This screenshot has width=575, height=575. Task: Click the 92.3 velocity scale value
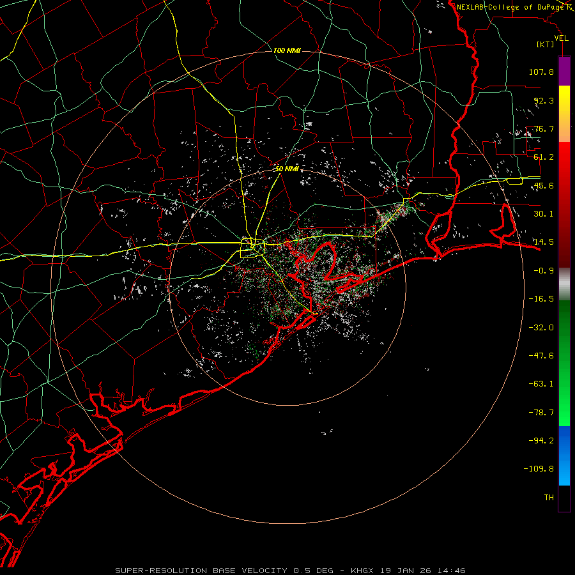[544, 100]
